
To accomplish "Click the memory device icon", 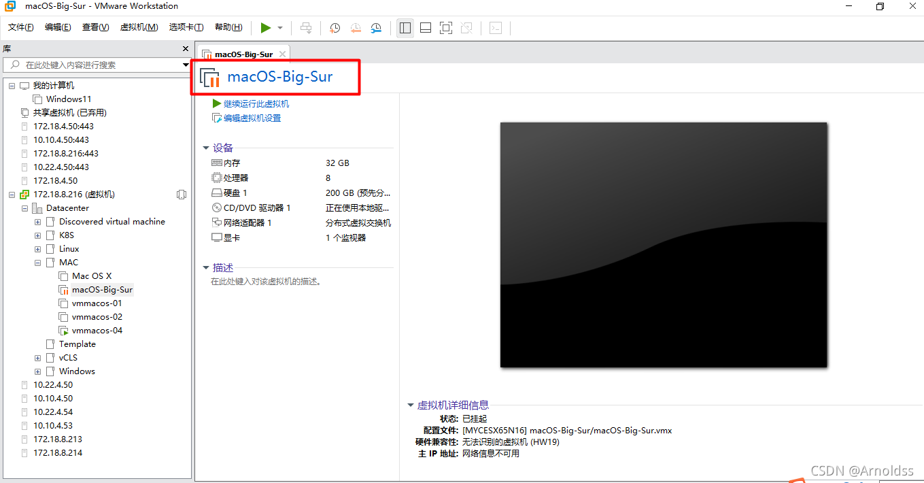I will [x=217, y=163].
